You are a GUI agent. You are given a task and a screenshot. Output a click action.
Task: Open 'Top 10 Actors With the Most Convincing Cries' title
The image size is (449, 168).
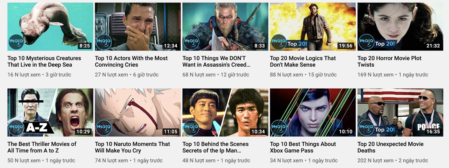point(131,61)
